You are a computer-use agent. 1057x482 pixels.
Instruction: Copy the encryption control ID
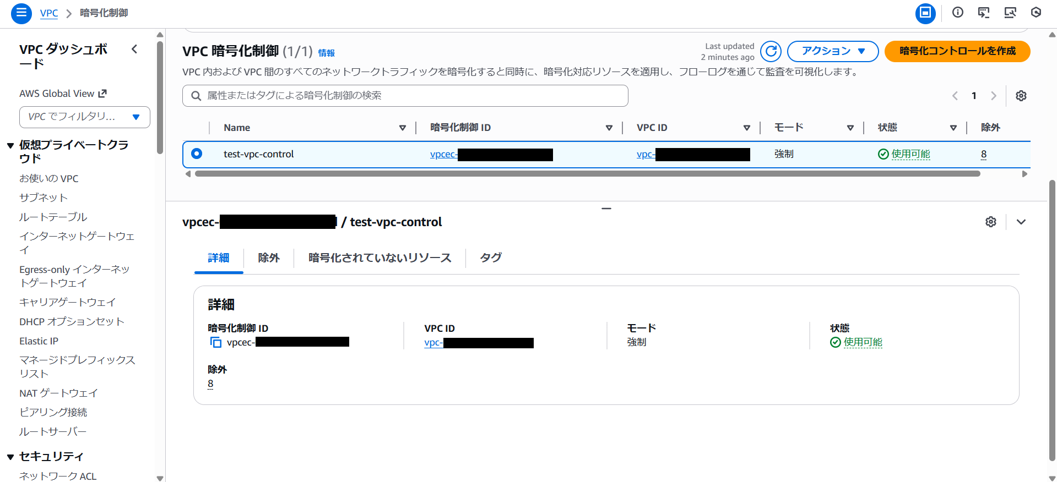coord(216,343)
